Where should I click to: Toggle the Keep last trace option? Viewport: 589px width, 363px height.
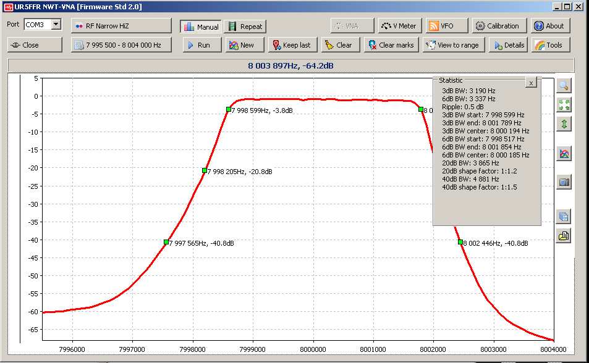(292, 45)
